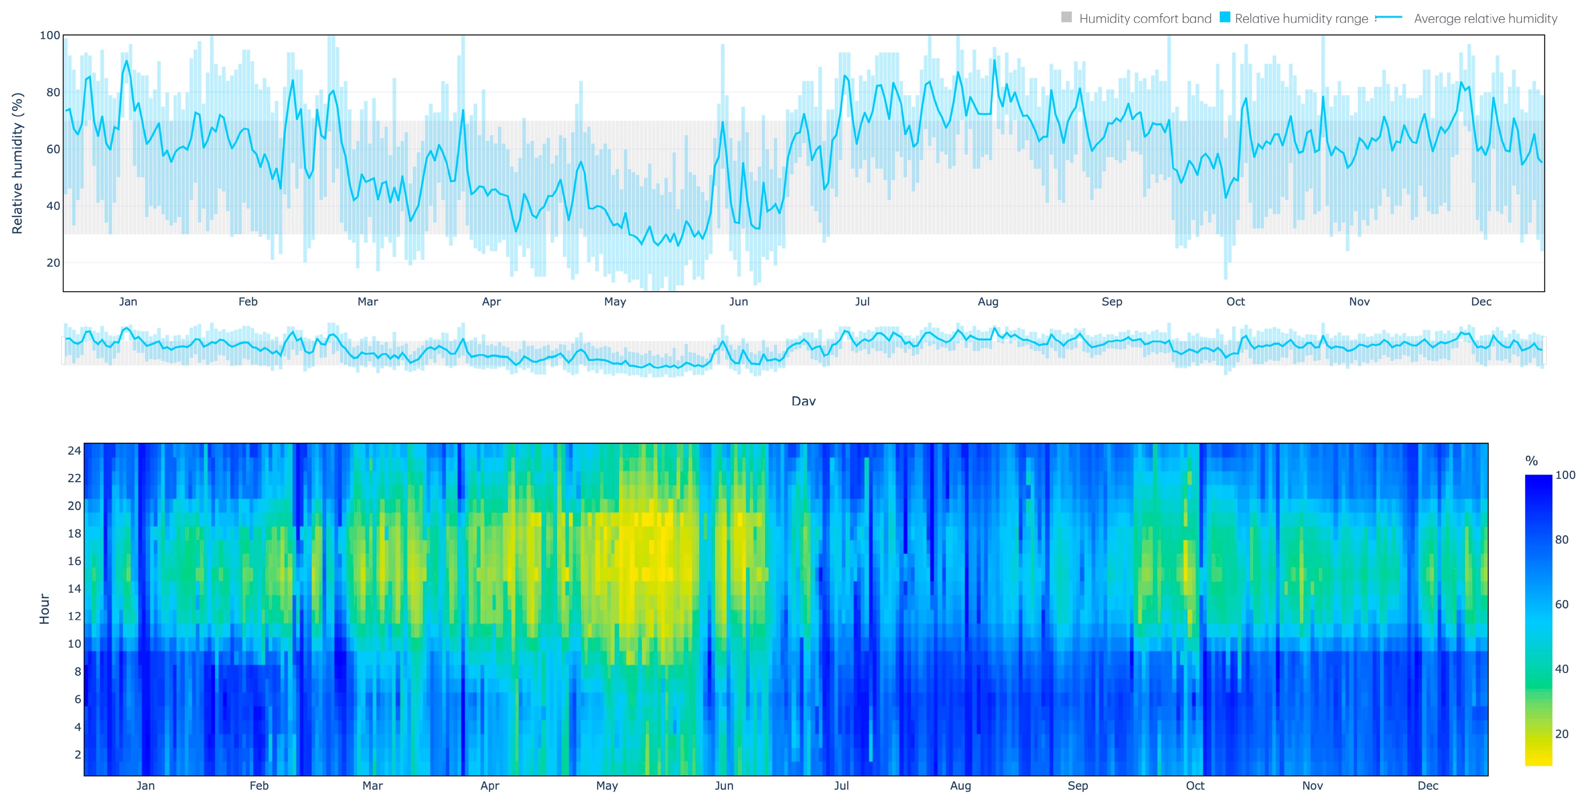Click the average humidity line legend symbol
The width and height of the screenshot is (1581, 800).
click(x=1390, y=18)
